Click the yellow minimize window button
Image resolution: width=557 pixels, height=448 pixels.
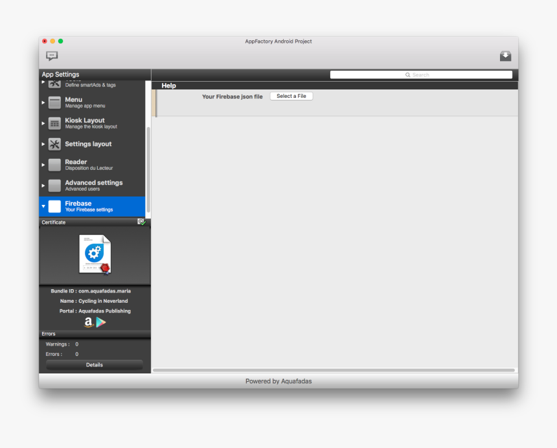tap(52, 41)
